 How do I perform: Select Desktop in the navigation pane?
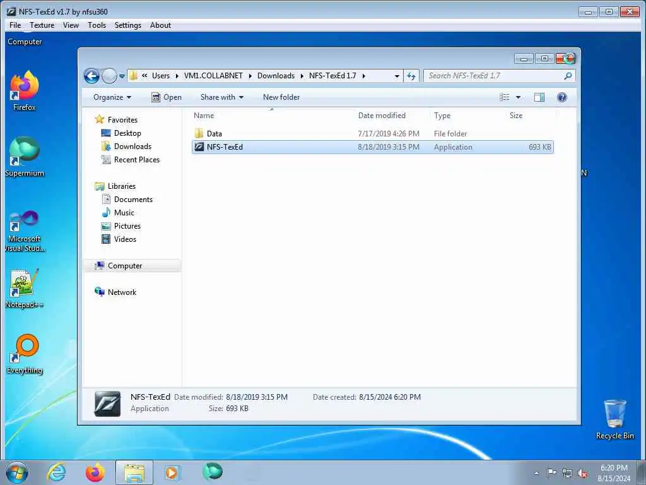point(127,133)
